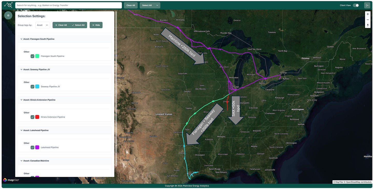Click the cyan Seaway Pipeline JV color swatch
The image size is (373, 189).
click(x=37, y=87)
